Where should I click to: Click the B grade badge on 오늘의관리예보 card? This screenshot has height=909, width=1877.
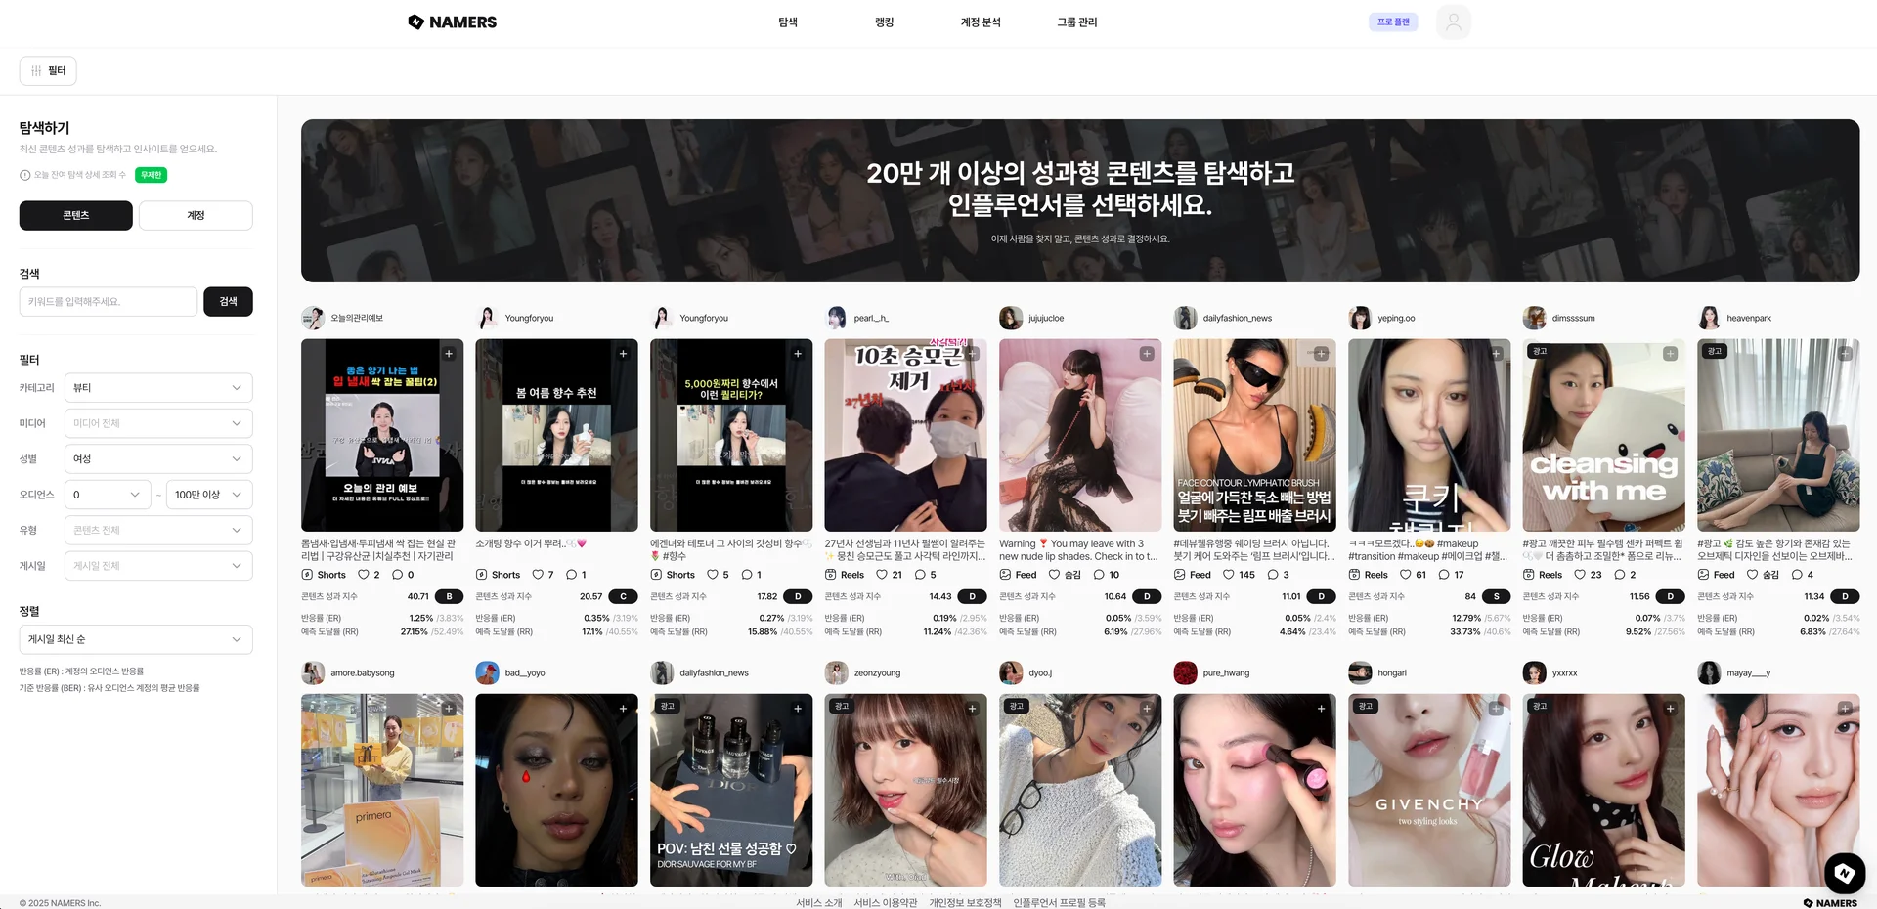click(x=449, y=596)
